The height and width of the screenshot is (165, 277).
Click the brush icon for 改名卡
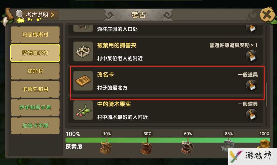point(252,85)
